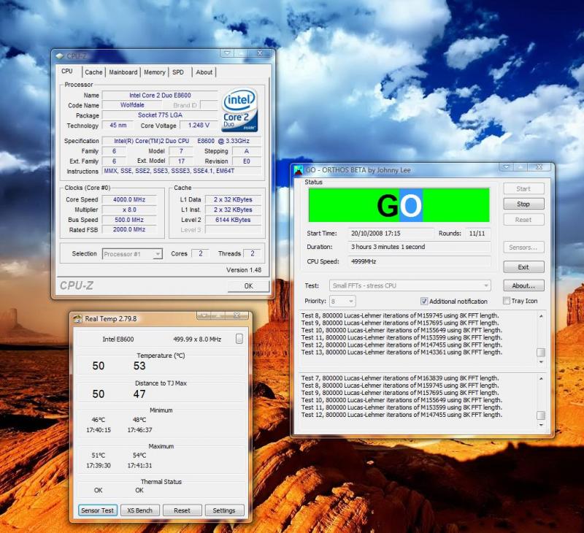Click the lower log scrollbar thumb
Screen dimensions: 584x533
541,415
